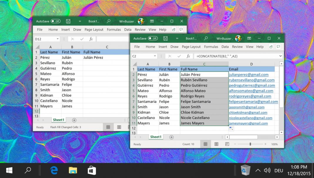Select the Normal view icon in the status bar
The height and width of the screenshot is (178, 314).
205,144
